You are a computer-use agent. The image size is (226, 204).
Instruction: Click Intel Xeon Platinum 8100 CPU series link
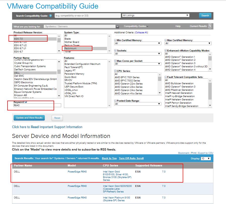click(x=116, y=199)
